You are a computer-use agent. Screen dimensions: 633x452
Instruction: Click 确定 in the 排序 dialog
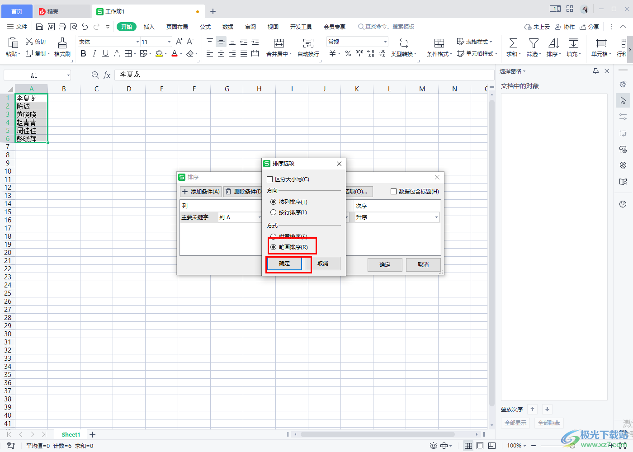tap(385, 265)
